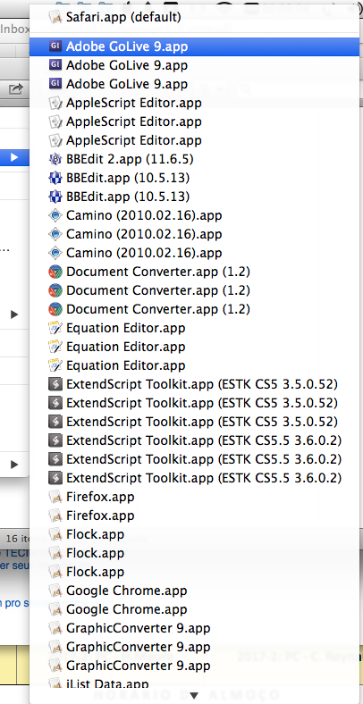Choose the first ExtendScript Toolkit CS5.5 3.6.0.2 entry

click(195, 441)
